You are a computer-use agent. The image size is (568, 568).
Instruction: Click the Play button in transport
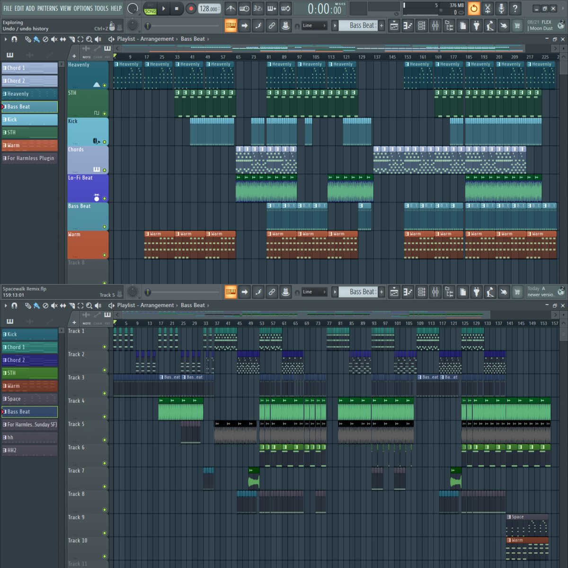pyautogui.click(x=164, y=9)
